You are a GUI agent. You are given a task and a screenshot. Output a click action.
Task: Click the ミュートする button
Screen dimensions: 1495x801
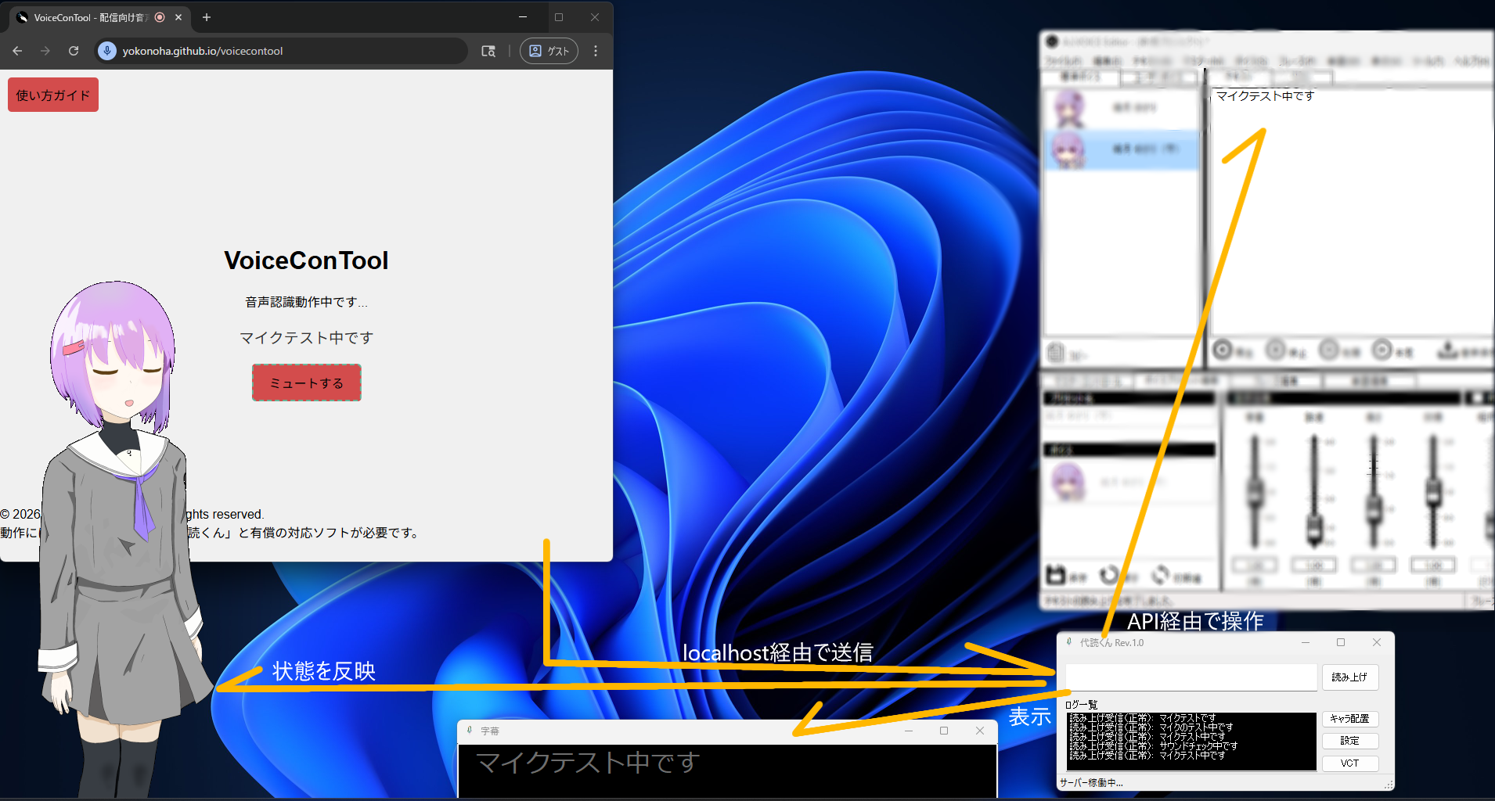coord(307,383)
